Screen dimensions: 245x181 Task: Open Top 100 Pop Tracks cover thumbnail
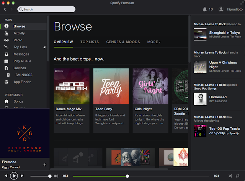200,131
